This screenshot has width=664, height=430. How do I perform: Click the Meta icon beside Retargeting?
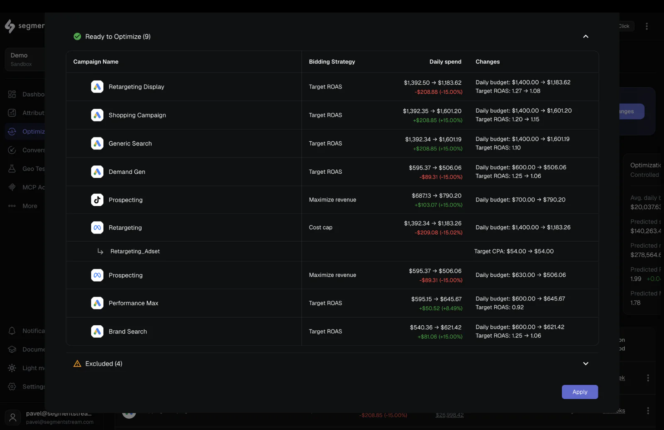point(97,228)
